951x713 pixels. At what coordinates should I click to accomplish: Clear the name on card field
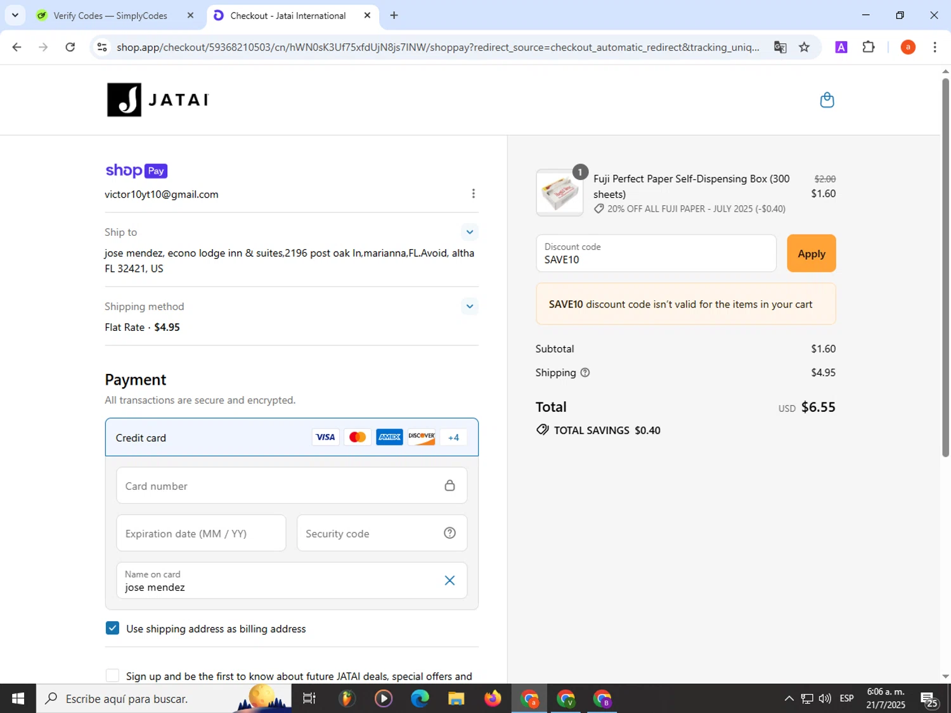click(450, 581)
